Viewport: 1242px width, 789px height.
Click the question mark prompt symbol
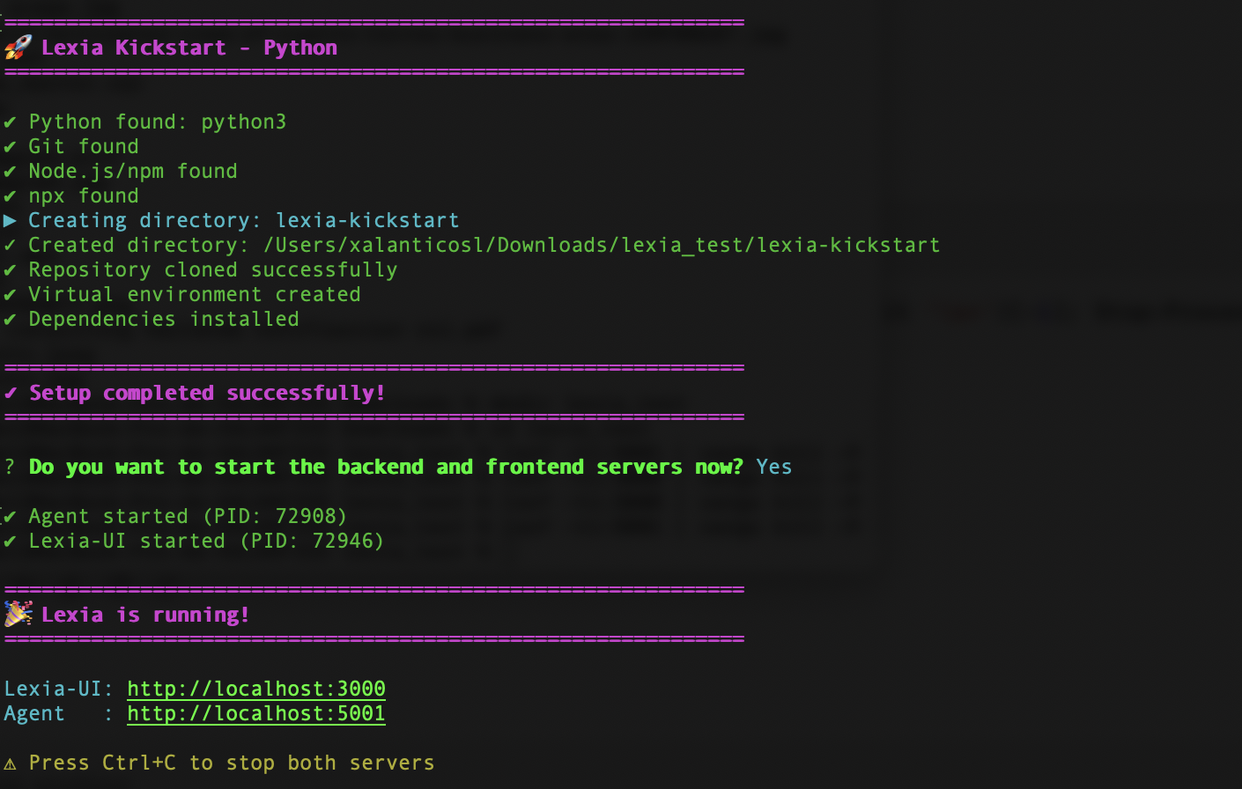point(10,467)
